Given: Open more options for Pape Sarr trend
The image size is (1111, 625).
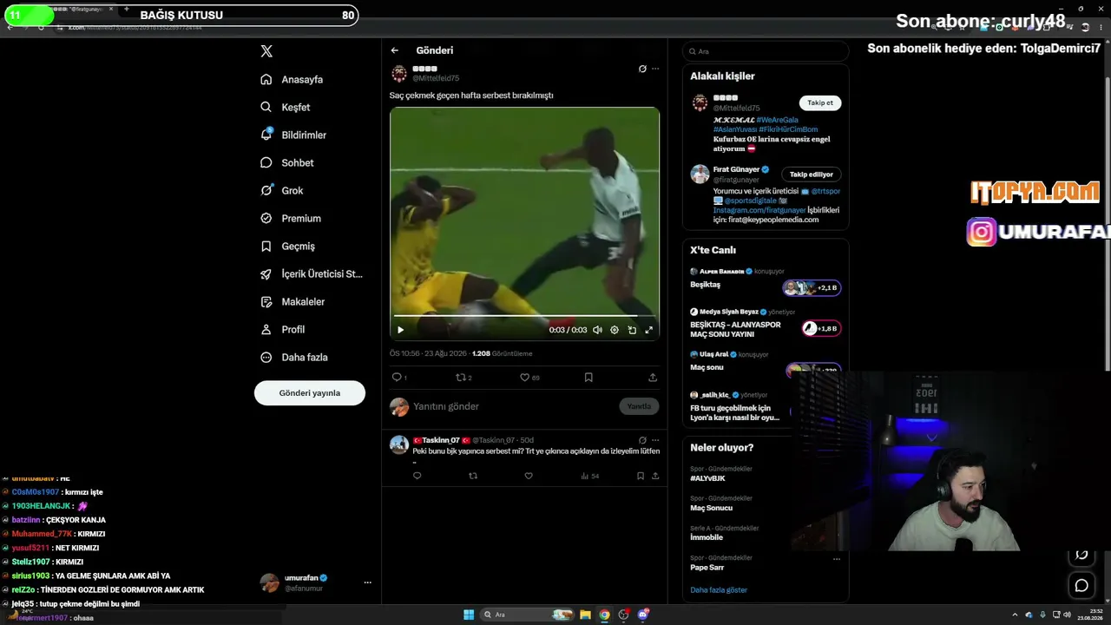Looking at the screenshot, I should (837, 558).
